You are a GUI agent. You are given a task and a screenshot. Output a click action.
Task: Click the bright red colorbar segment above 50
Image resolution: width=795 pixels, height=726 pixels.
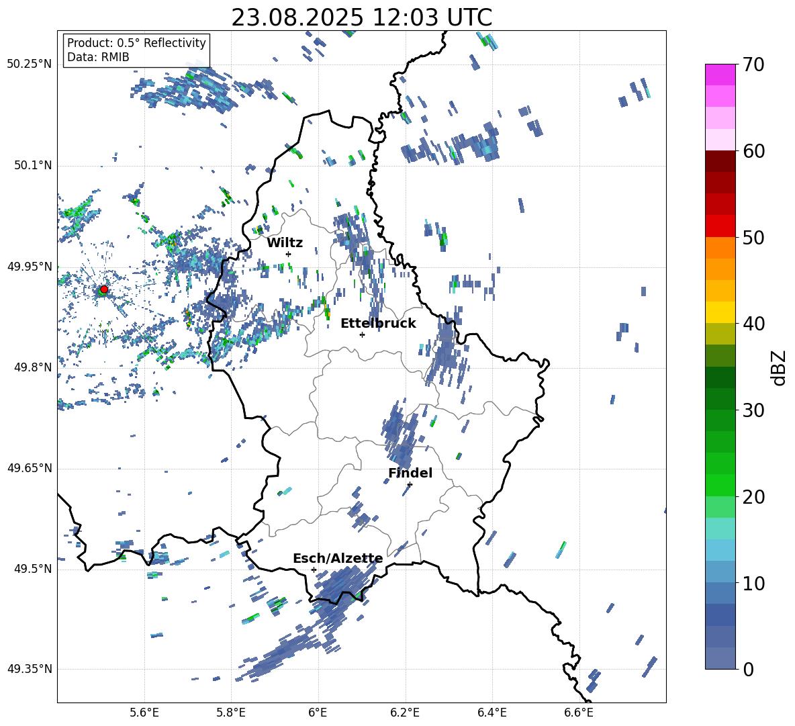pos(720,226)
